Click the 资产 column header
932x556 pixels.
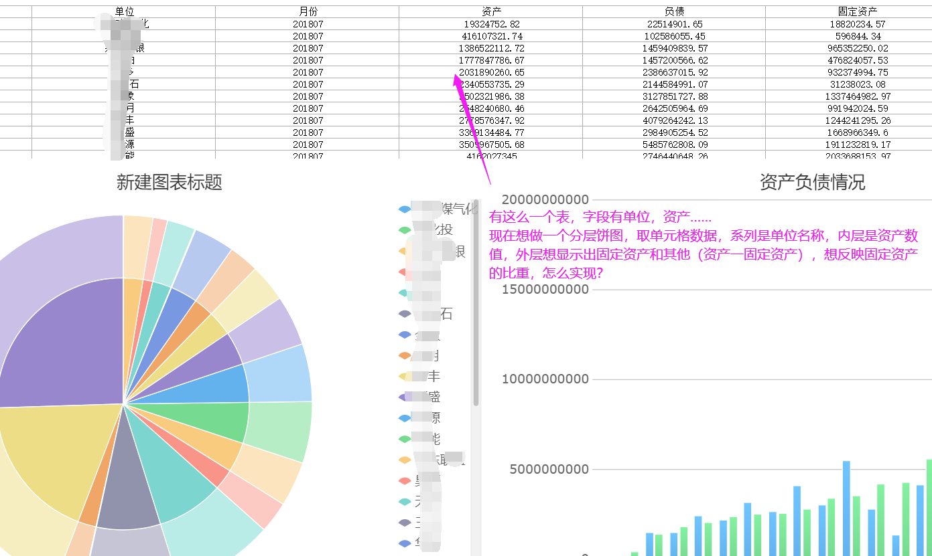click(491, 11)
